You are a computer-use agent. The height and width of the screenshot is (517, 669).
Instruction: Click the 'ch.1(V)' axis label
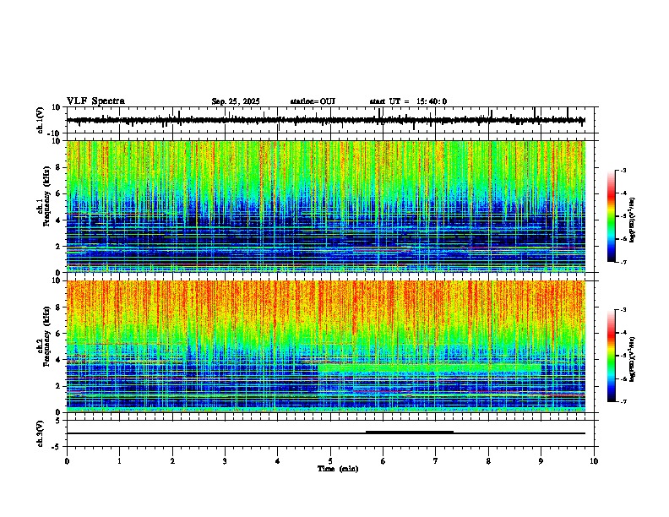[x=41, y=120]
